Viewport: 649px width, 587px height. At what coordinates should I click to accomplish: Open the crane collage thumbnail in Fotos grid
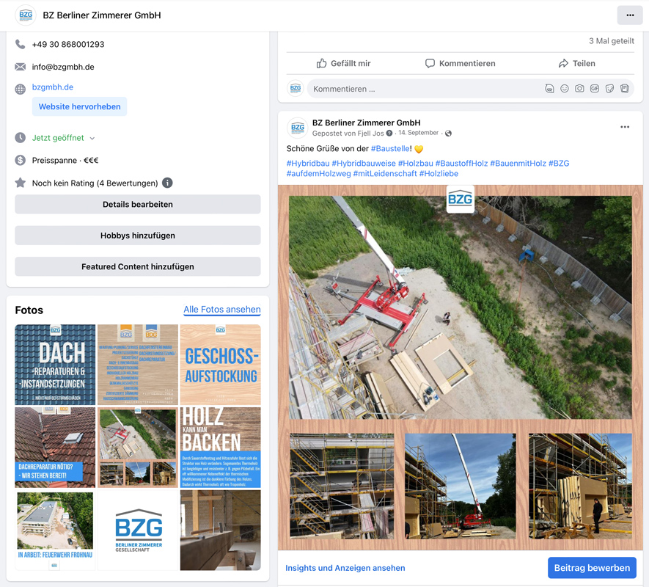138,448
